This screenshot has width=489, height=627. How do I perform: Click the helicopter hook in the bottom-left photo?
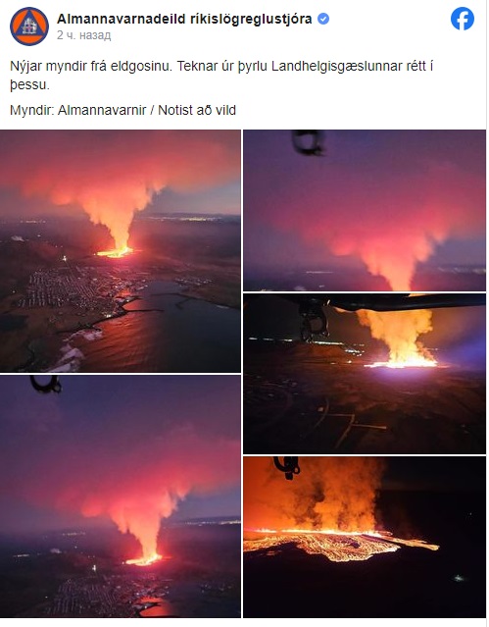46,385
